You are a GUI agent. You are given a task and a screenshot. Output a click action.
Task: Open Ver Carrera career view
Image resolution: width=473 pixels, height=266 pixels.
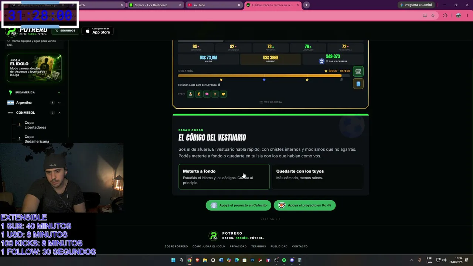(271, 102)
